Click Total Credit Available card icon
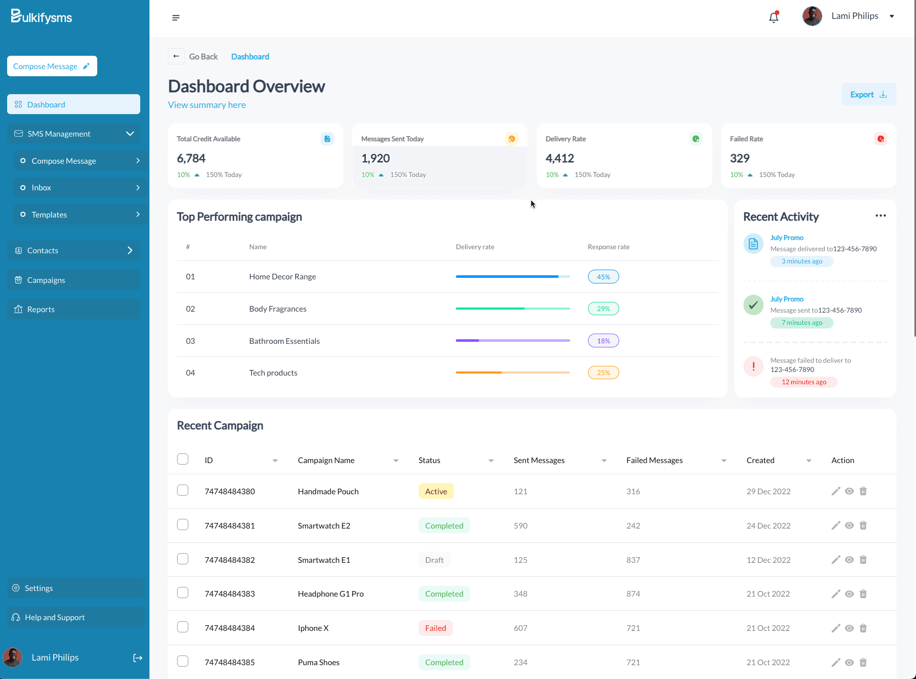 coord(327,139)
